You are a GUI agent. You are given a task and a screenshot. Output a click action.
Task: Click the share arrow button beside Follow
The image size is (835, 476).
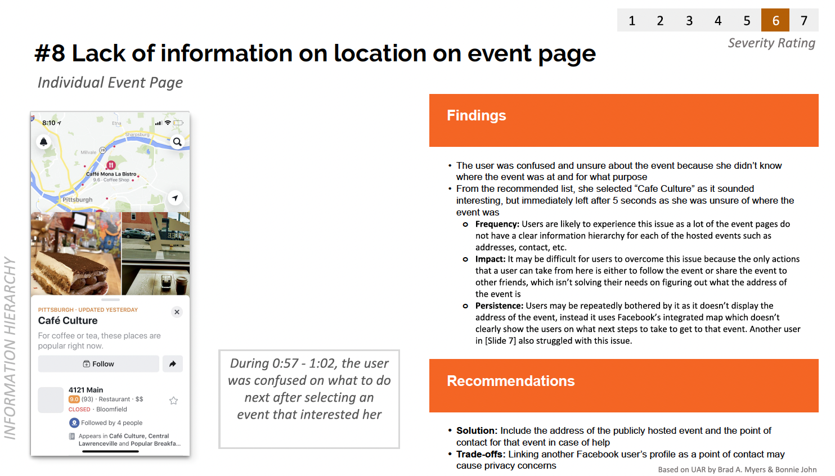click(x=173, y=364)
